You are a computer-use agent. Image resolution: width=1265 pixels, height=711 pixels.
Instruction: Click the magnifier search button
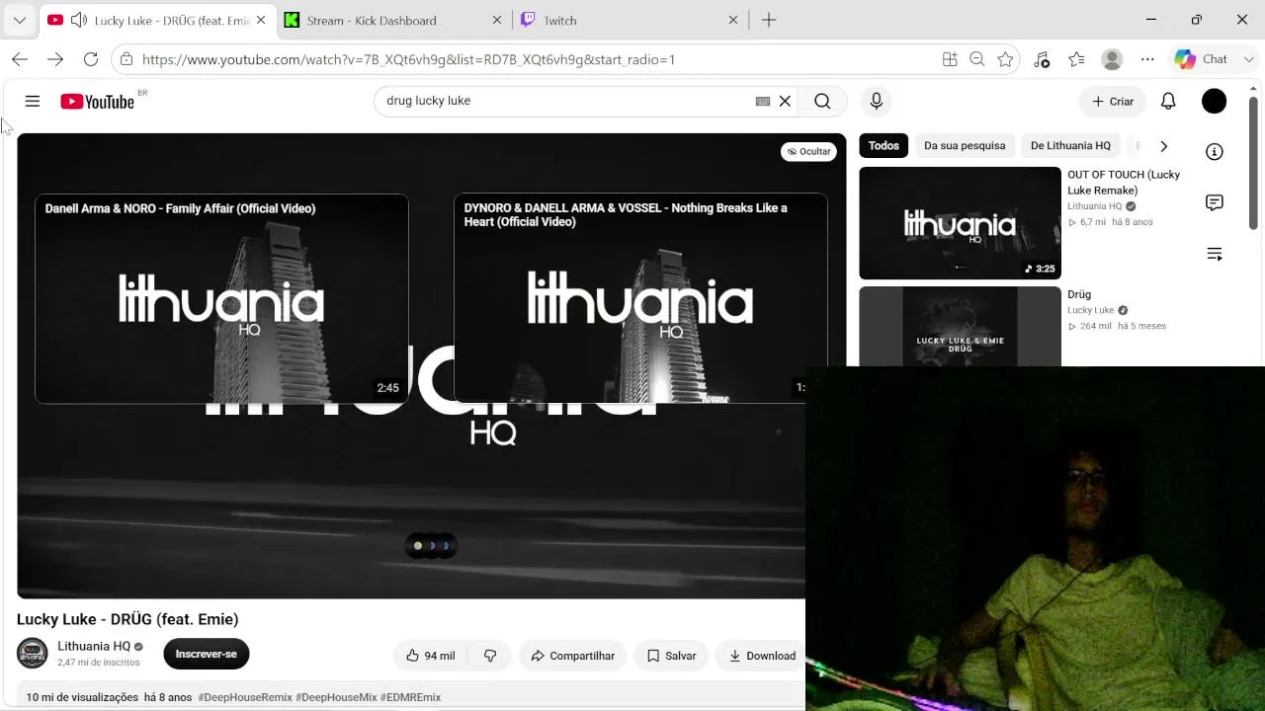coord(822,101)
